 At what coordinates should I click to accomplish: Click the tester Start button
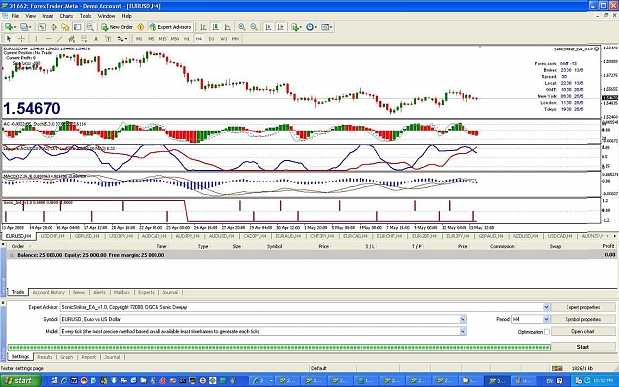coord(582,347)
